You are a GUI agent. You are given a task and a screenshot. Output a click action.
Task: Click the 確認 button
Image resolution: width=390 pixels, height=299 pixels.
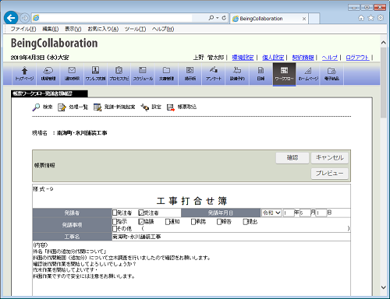(x=292, y=157)
